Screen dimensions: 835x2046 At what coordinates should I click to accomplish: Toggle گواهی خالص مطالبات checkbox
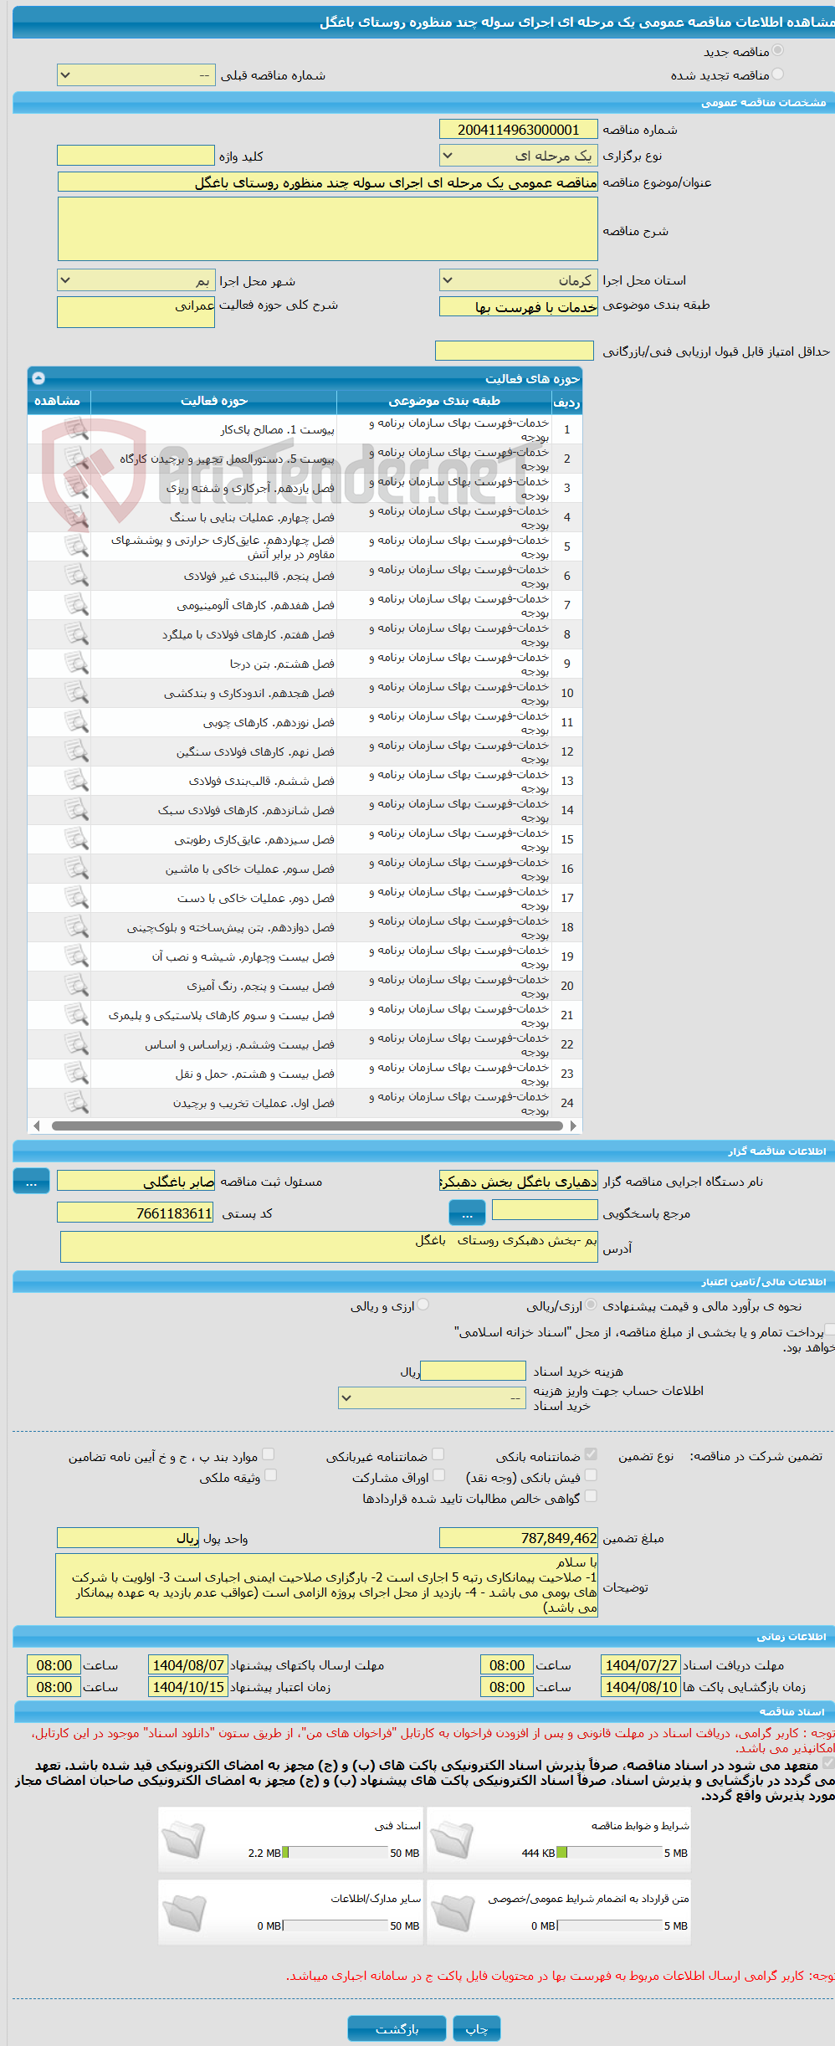[591, 1496]
